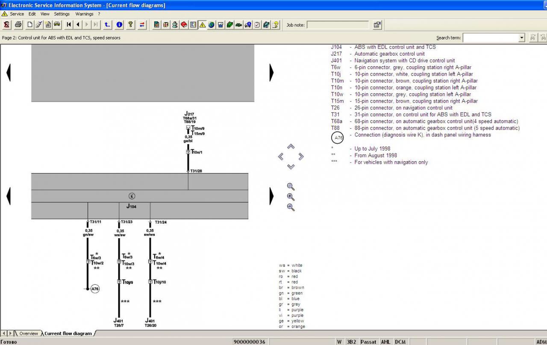Click the clipboard checklist toolbar icon
The width and height of the screenshot is (547, 345).
[257, 25]
